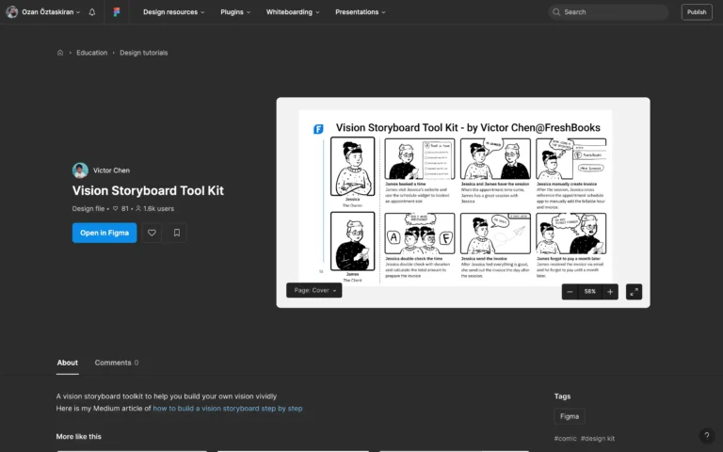This screenshot has height=452, width=723.
Task: Click the Figma logo icon
Action: click(x=117, y=12)
